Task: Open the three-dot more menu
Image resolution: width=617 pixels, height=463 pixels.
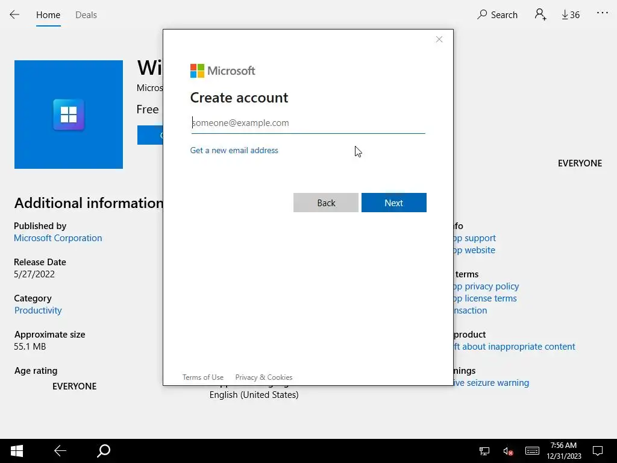Action: click(602, 13)
